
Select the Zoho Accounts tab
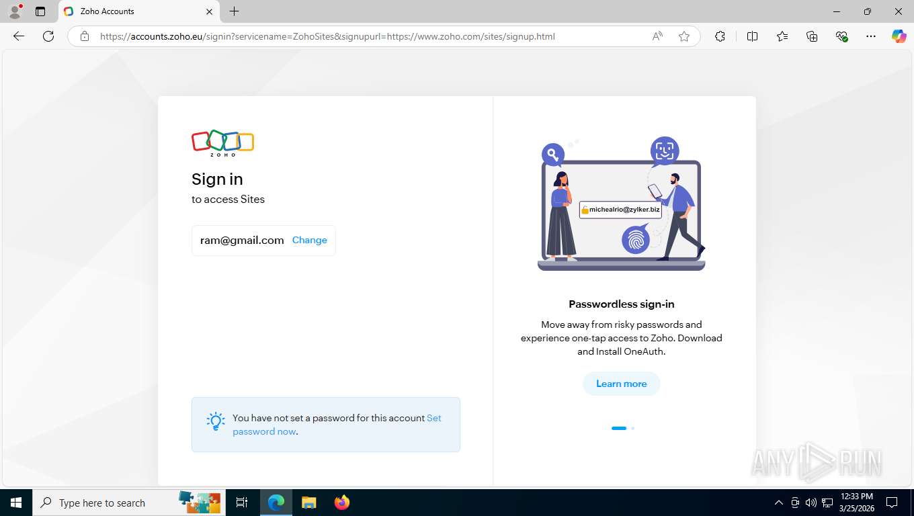pos(138,11)
